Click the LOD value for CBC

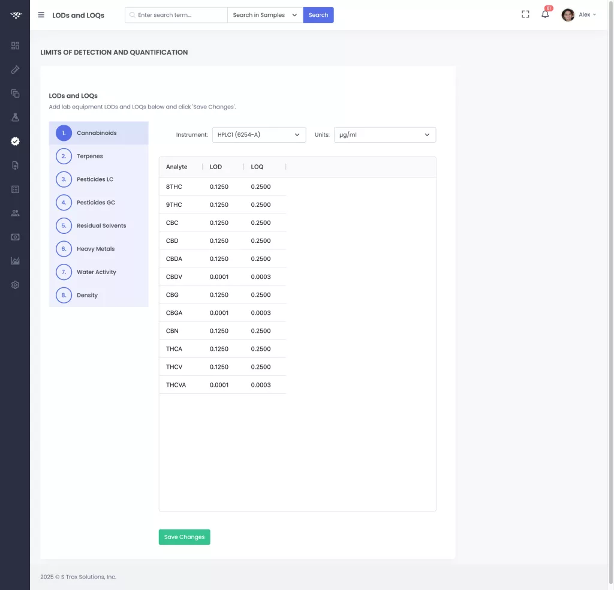click(x=219, y=223)
